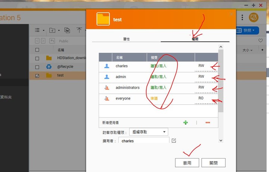The width and height of the screenshot is (269, 172).
Task: Click the everyone group icon
Action: [107, 99]
